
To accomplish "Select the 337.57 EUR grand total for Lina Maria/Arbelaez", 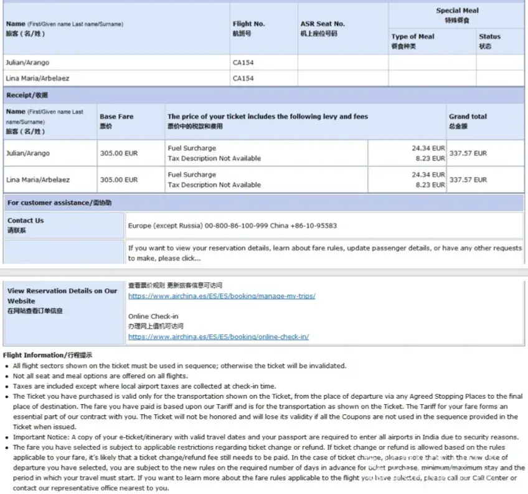I will click(468, 180).
